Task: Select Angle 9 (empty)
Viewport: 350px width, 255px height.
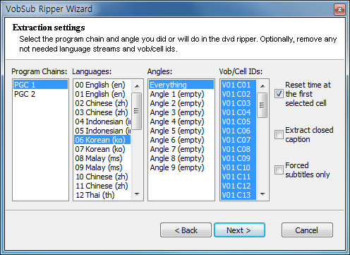Action: tap(181, 167)
